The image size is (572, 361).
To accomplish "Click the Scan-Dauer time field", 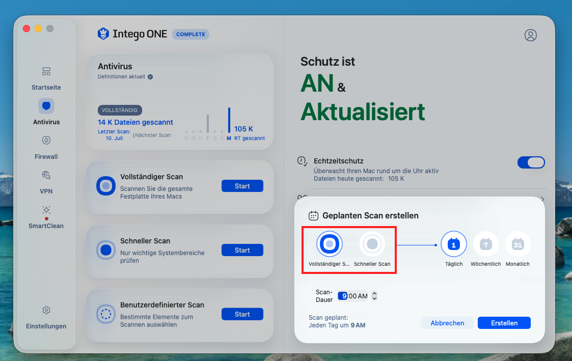I will coord(353,296).
